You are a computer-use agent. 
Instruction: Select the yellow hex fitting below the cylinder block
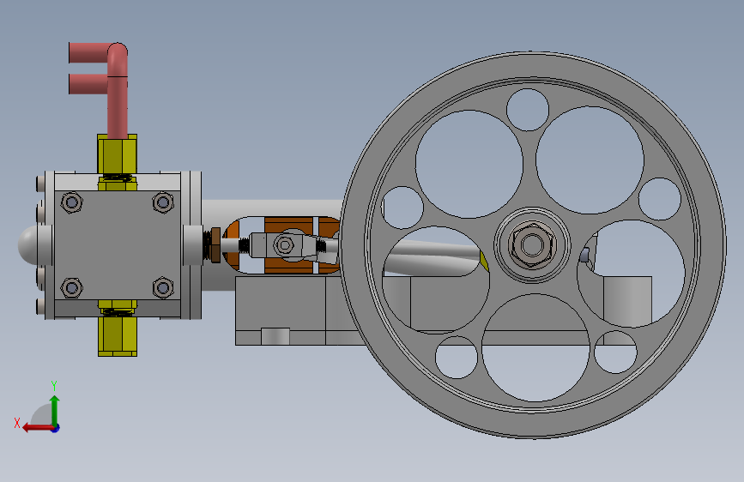[118, 336]
